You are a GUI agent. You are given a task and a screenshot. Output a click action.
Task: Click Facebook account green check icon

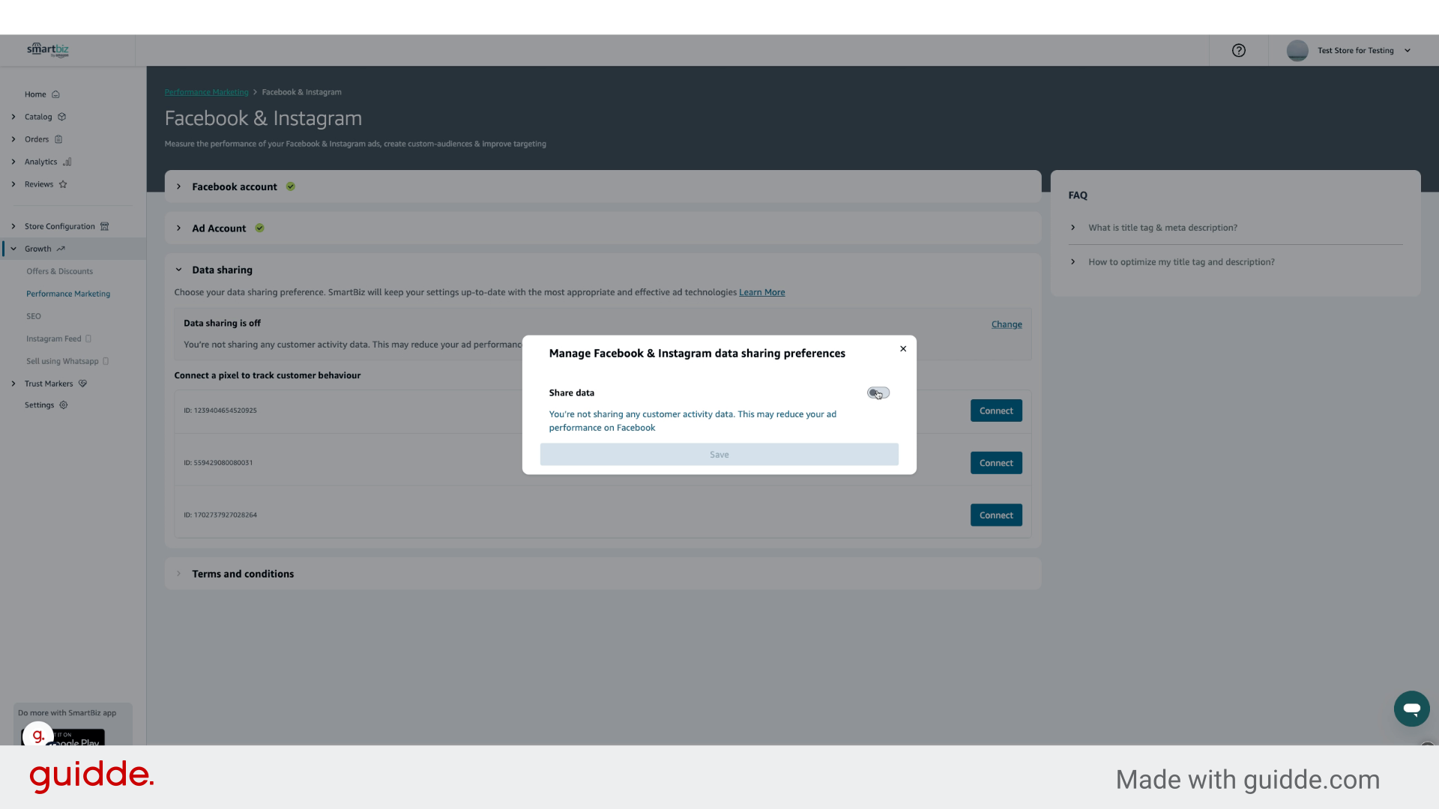pyautogui.click(x=291, y=187)
